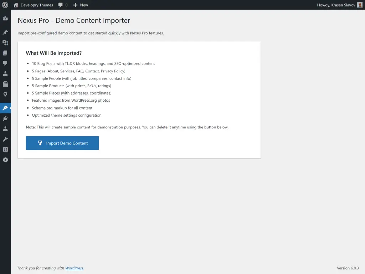The image size is (365, 274).
Task: Open the Dashboard icon in the sidebar
Action: (x=5, y=19)
